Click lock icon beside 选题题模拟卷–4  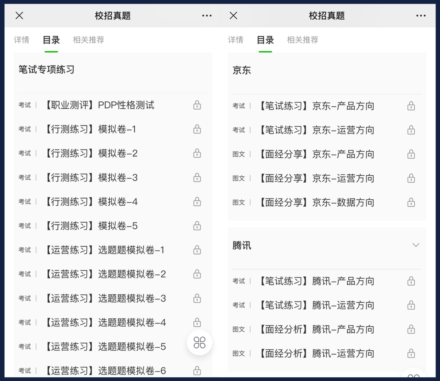197,322
